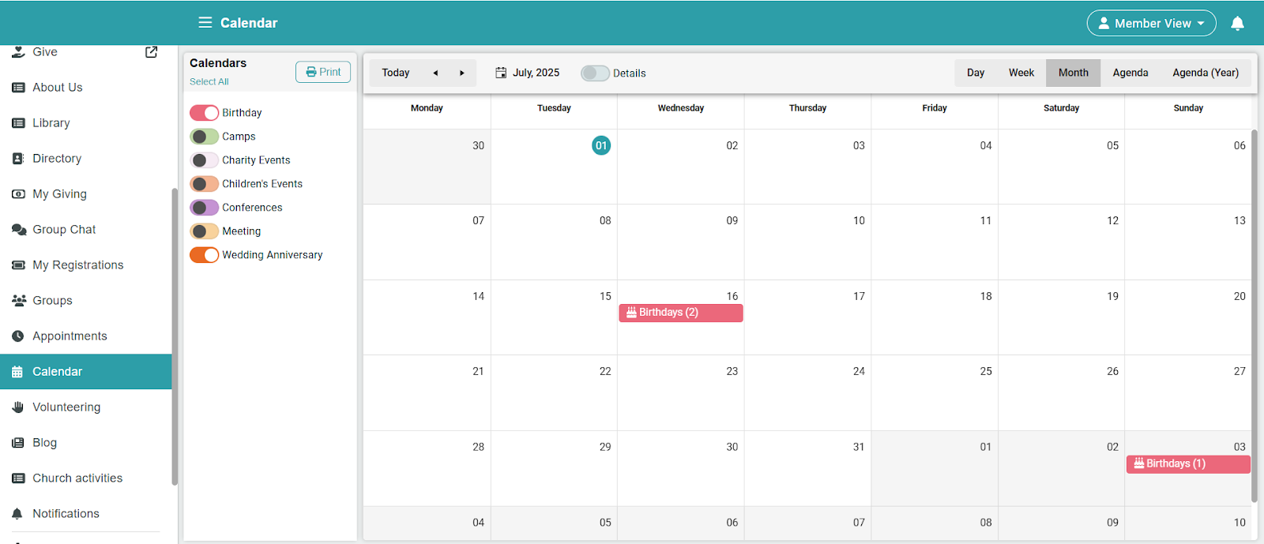Screen dimensions: 1264x544
Task: Enable the Children's Events toggle
Action: [204, 184]
